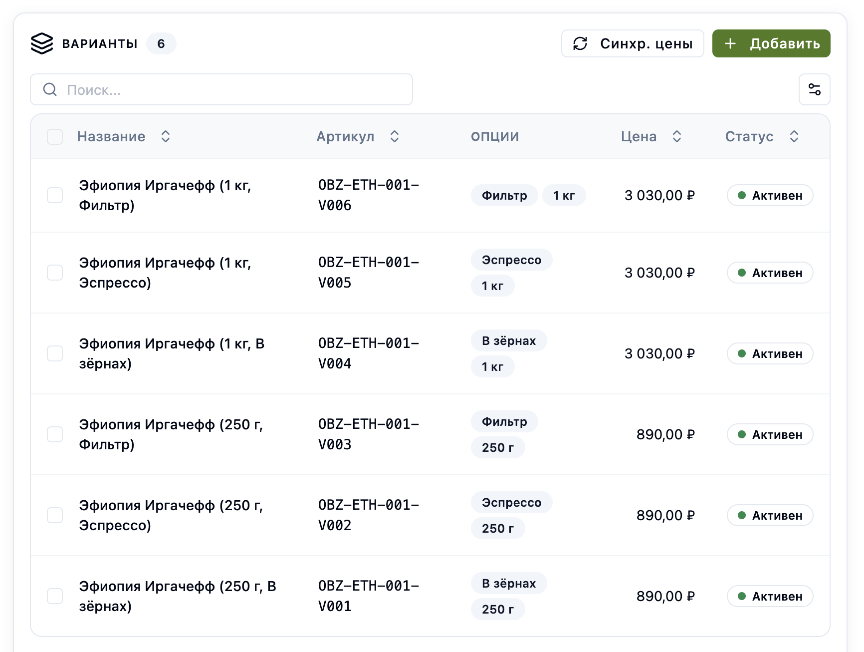Open variant Эфиопия Иргачефф (1 кг, Эспрессо)

pos(165,273)
